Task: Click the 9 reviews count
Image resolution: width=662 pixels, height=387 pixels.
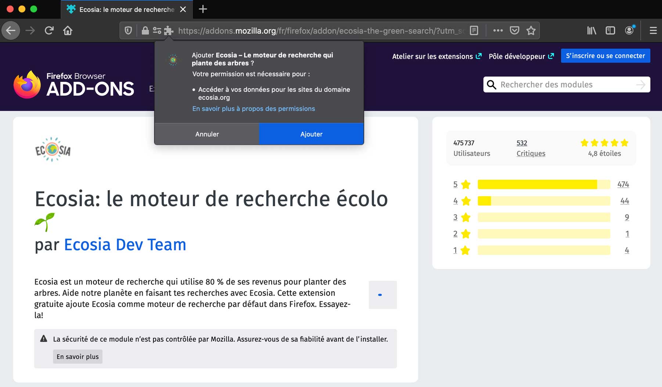Action: pos(627,217)
